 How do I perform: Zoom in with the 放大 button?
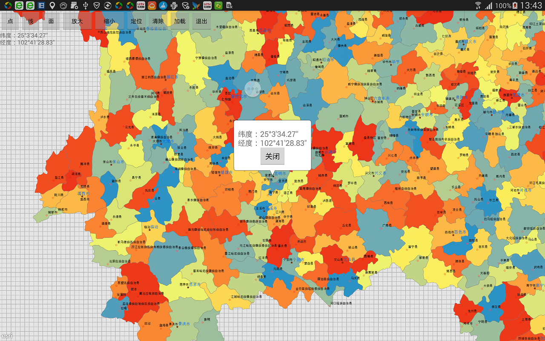point(77,21)
